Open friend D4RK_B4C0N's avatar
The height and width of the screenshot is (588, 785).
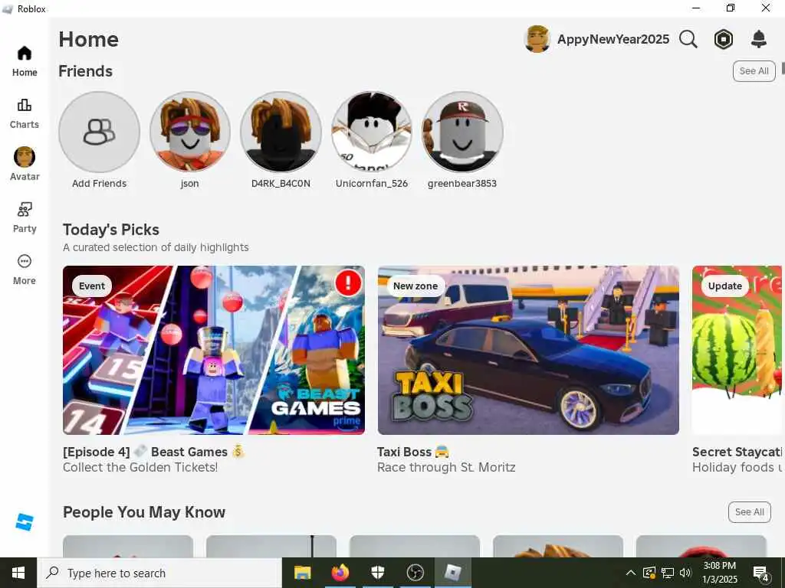[x=281, y=132]
